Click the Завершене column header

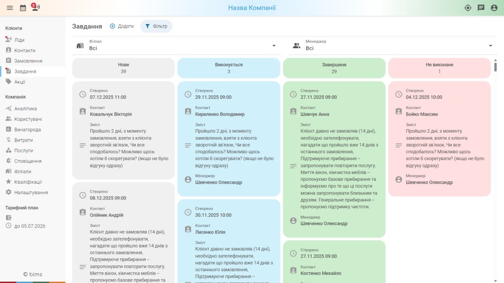pyautogui.click(x=334, y=68)
